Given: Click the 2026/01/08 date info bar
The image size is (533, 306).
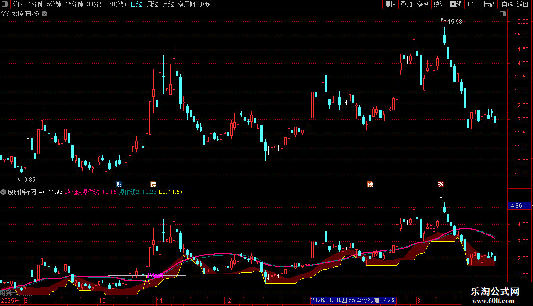Looking at the screenshot, I should click(353, 300).
